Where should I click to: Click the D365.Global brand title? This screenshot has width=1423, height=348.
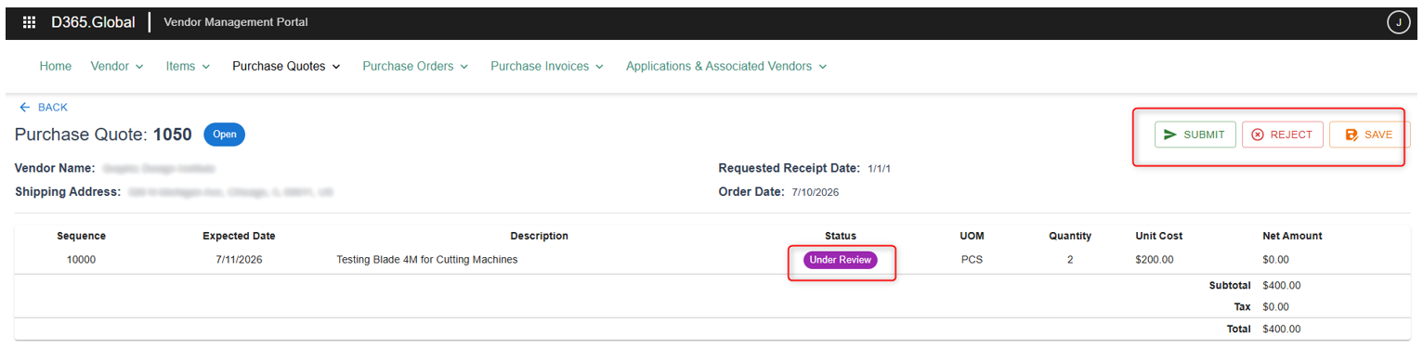(x=93, y=22)
